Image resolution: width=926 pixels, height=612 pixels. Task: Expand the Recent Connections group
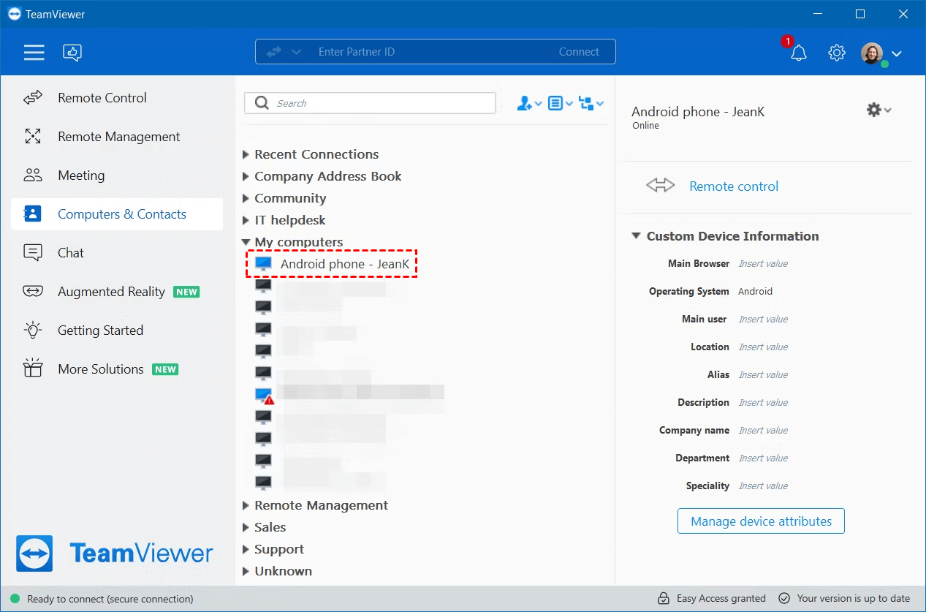(x=246, y=155)
